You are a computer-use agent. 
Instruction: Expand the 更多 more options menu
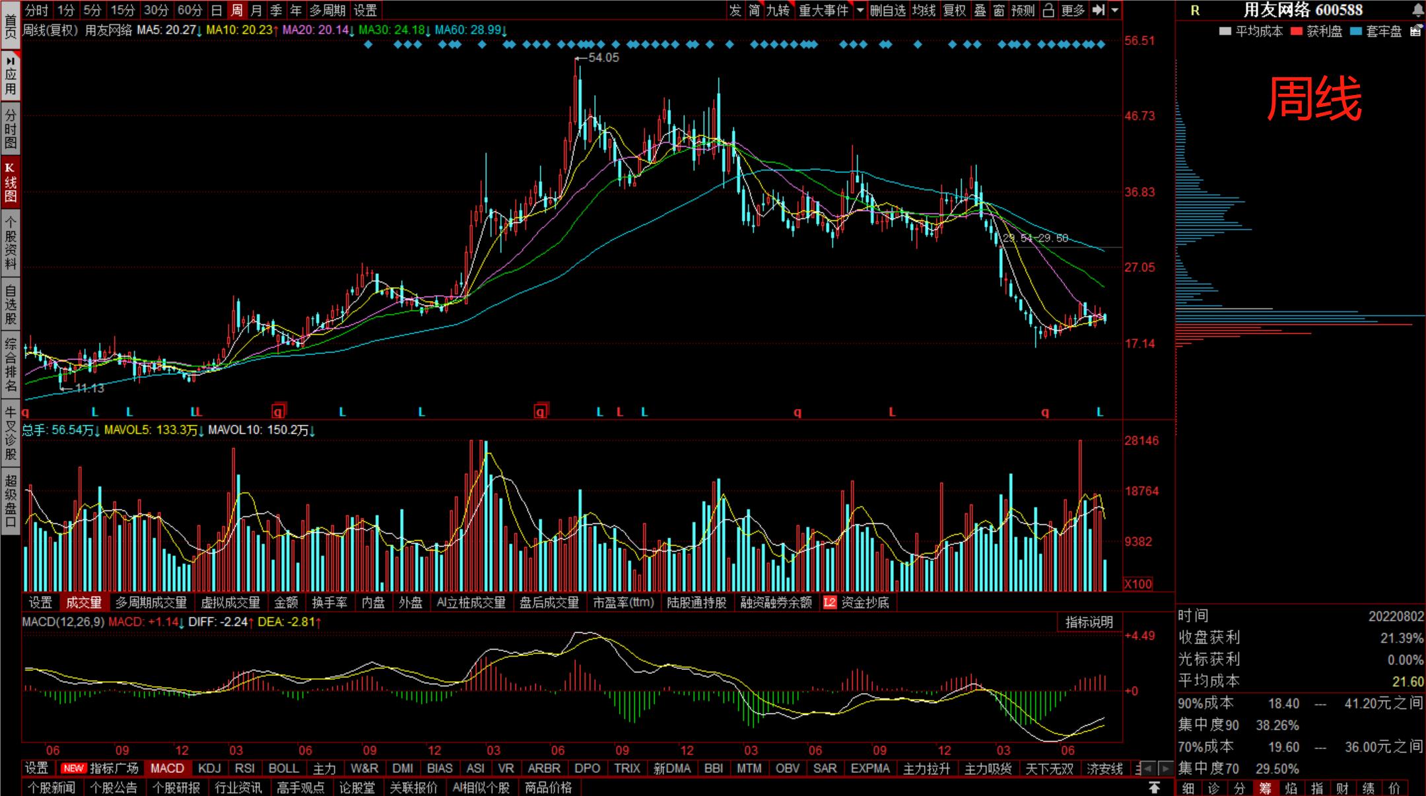1073,10
